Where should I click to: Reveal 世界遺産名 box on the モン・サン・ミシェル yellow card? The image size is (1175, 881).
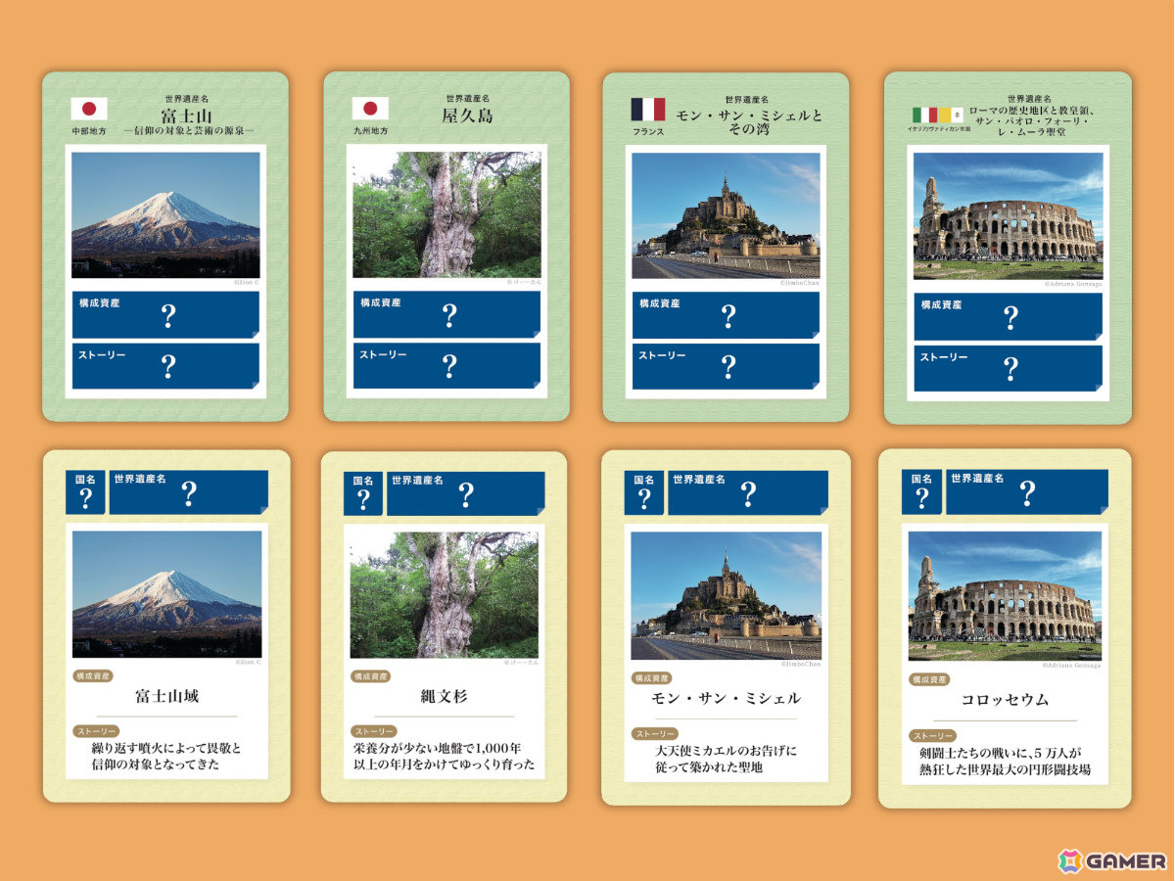point(748,493)
